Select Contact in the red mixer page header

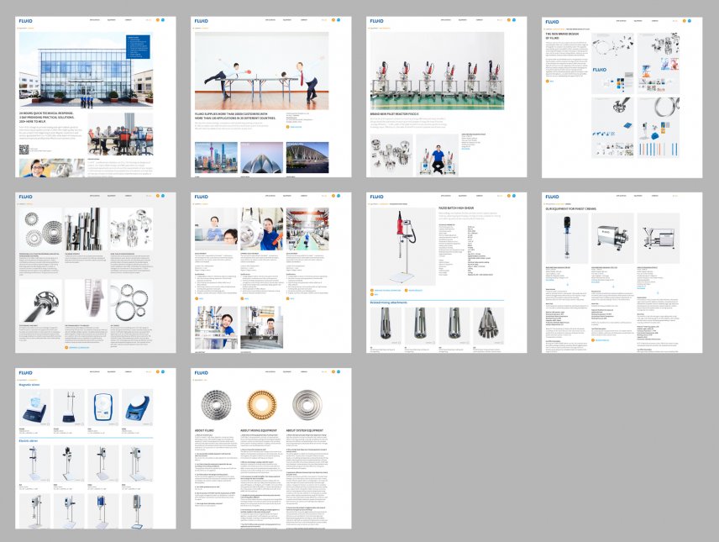coord(480,196)
